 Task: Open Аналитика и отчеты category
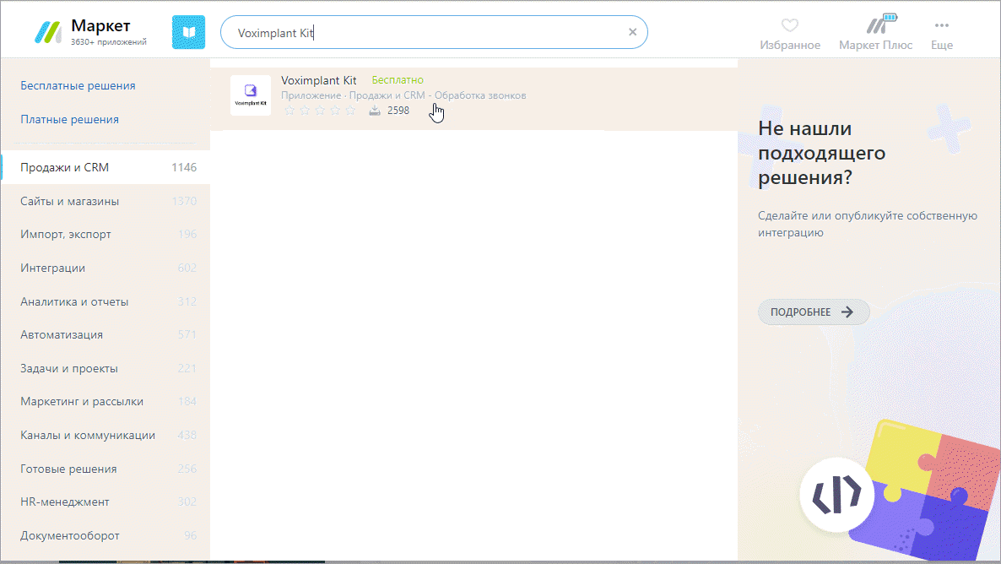click(x=106, y=301)
